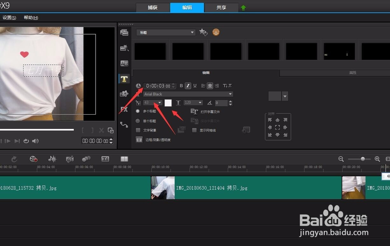This screenshot has height=246, width=390.
Task: Click the white text color swatch
Action: pos(168,103)
